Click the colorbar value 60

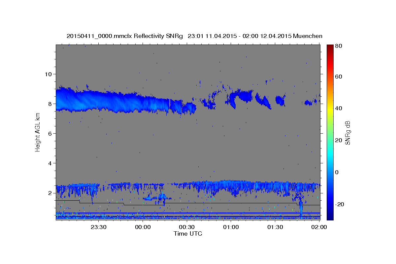[x=338, y=77]
